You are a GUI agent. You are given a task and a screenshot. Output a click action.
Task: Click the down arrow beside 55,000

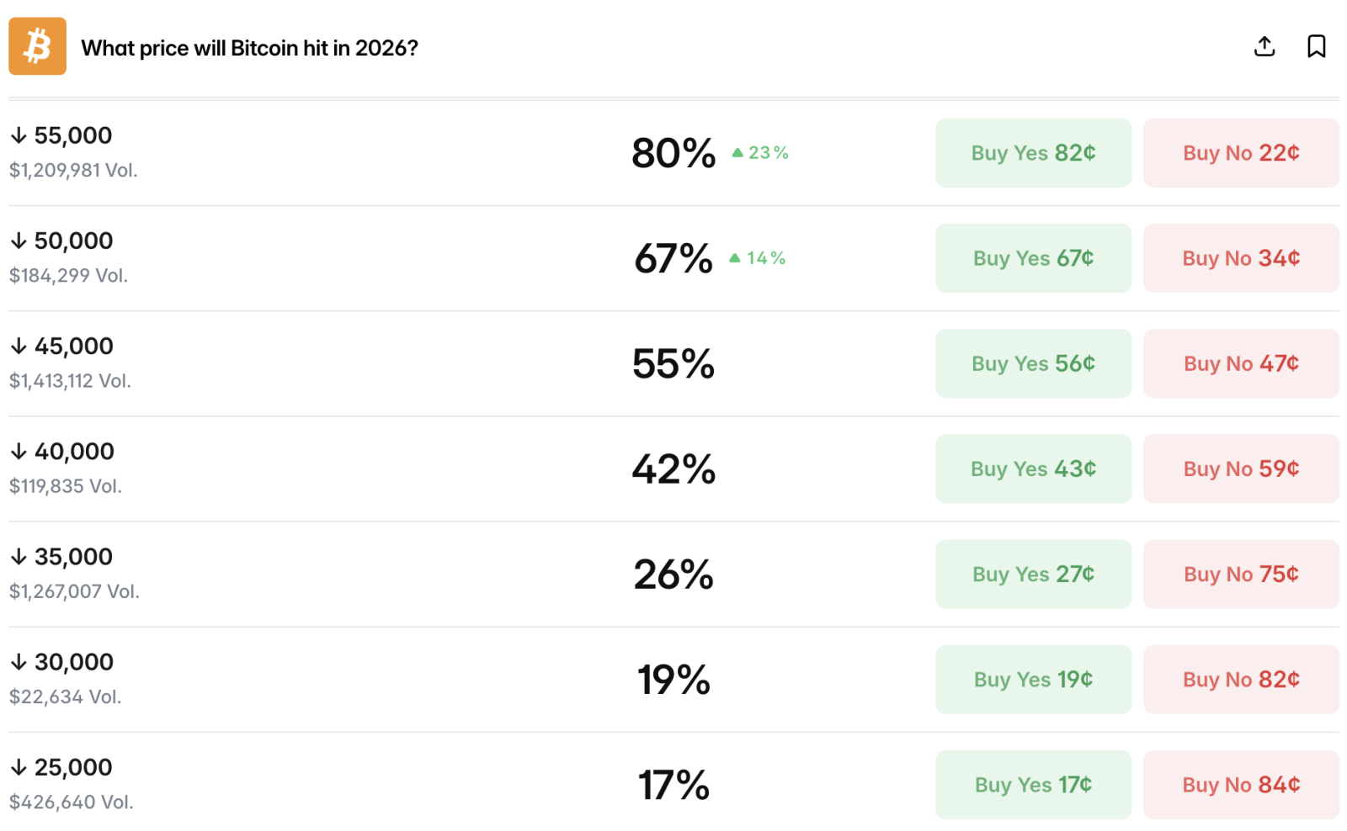tap(19, 135)
